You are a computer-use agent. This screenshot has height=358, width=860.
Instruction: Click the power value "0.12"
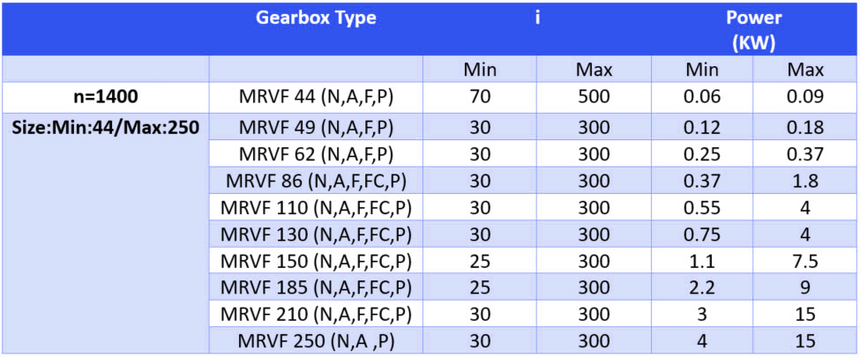[x=701, y=127]
